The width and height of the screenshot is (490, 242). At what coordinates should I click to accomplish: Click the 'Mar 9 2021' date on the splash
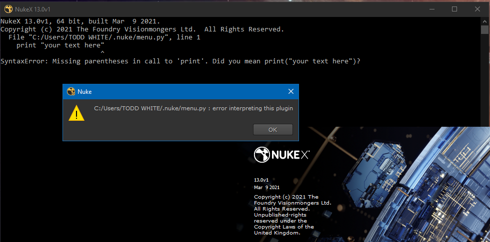point(267,188)
